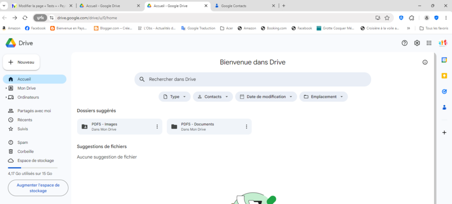The image size is (452, 204).
Task: Open the Date de modification filter
Action: (x=266, y=97)
